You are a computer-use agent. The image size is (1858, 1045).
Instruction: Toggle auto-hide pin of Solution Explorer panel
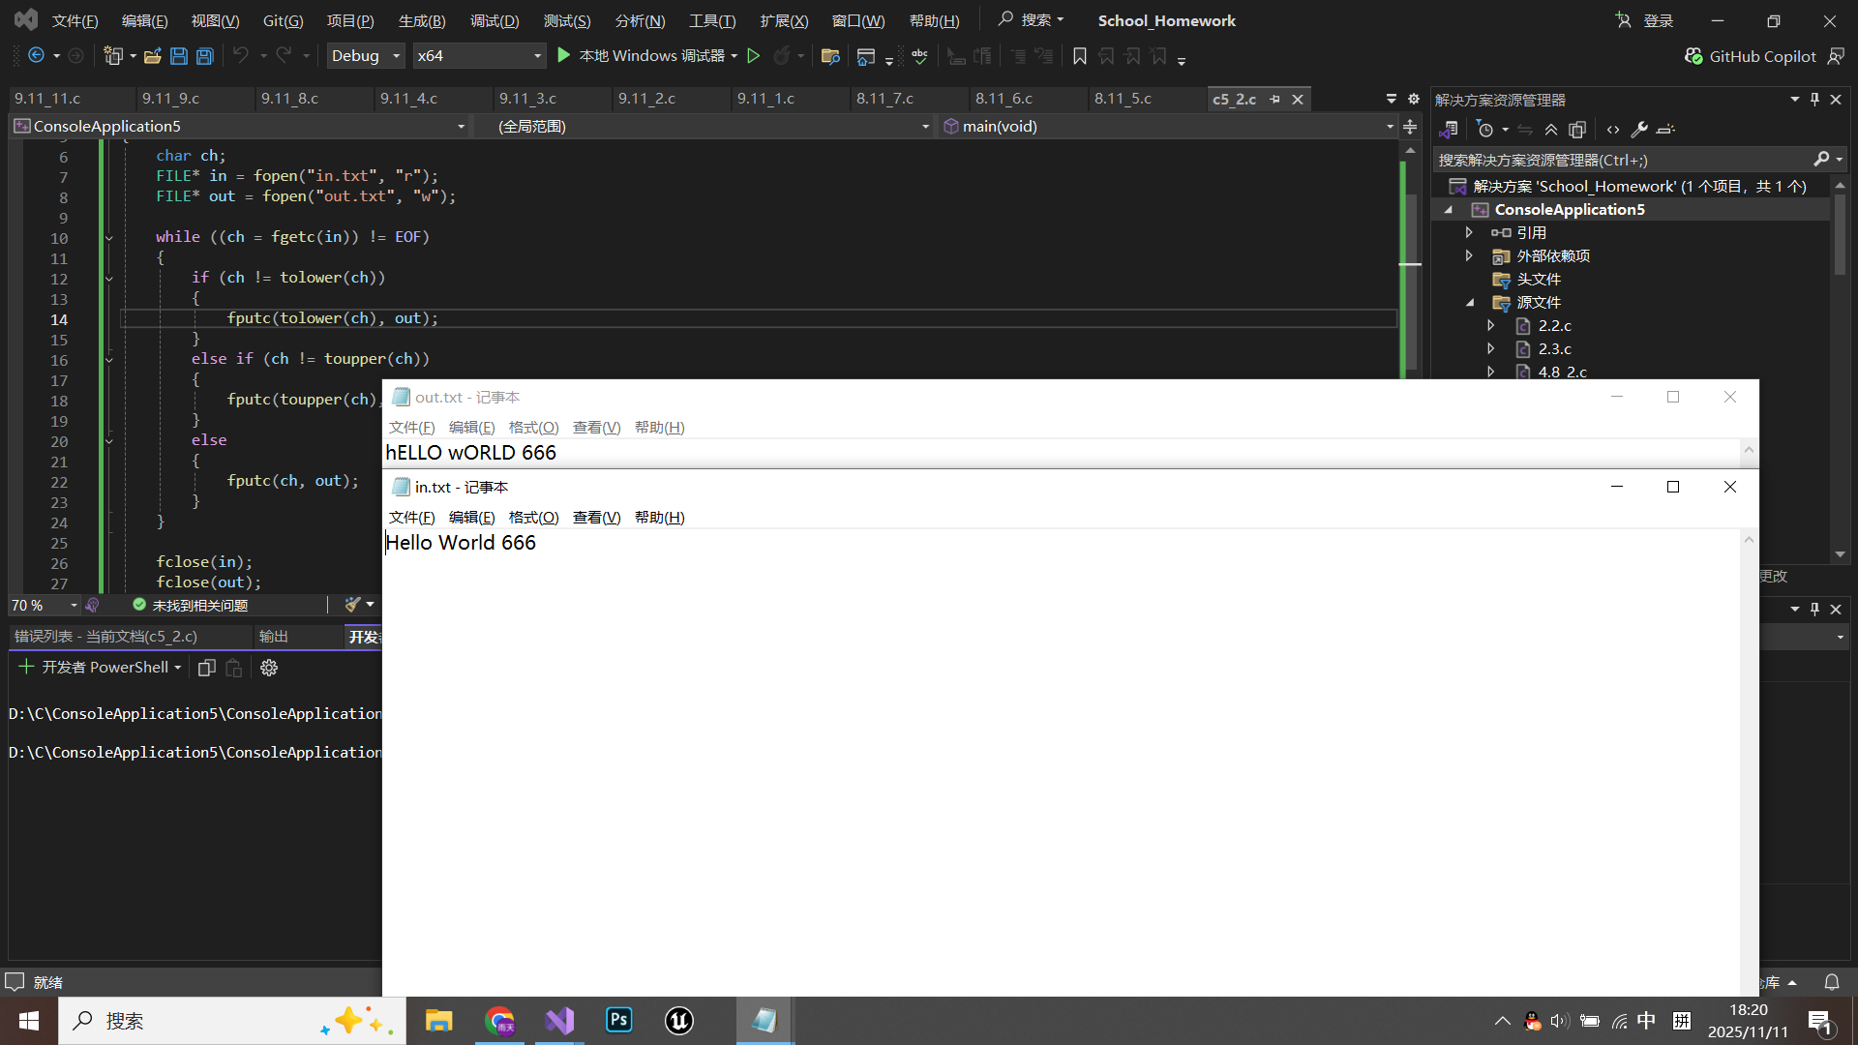[1814, 99]
